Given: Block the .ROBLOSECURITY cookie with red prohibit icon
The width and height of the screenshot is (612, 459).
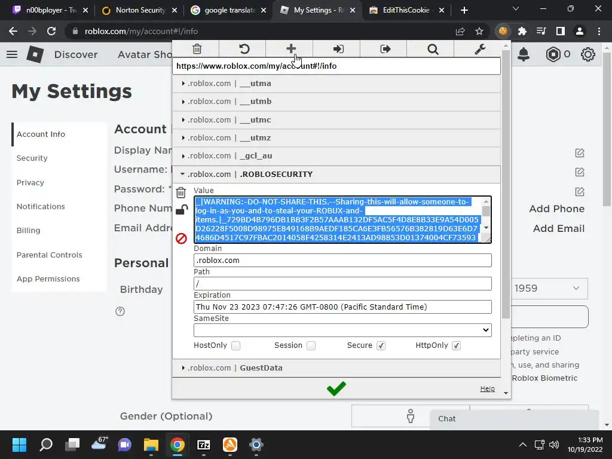Looking at the screenshot, I should (x=181, y=238).
